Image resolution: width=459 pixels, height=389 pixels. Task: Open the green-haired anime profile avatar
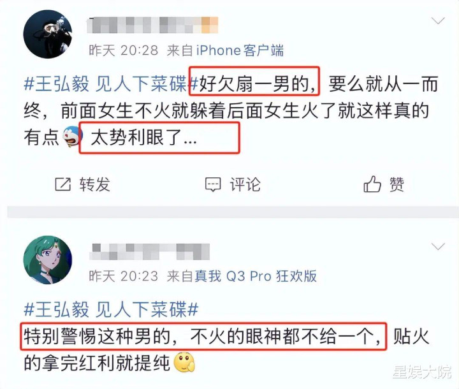click(48, 260)
